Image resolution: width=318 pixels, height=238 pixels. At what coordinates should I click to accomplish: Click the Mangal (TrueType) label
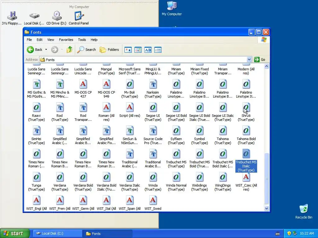106,71
